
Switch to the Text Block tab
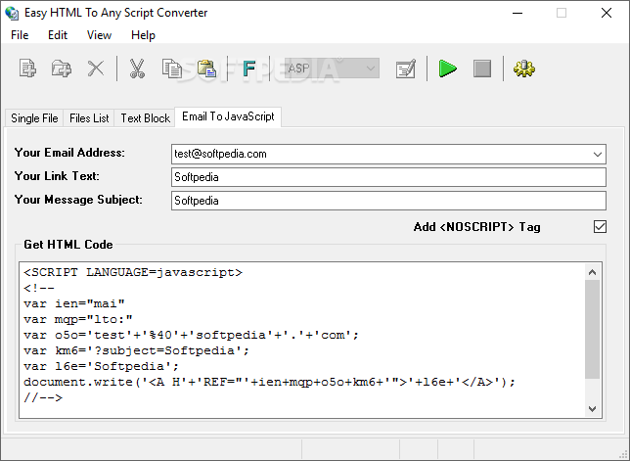(146, 118)
